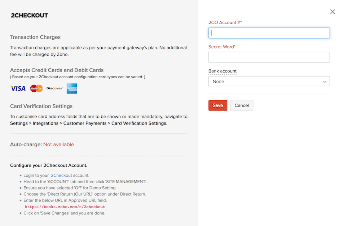
Task: Click the 'Not available' auto-charge status
Action: point(58,144)
